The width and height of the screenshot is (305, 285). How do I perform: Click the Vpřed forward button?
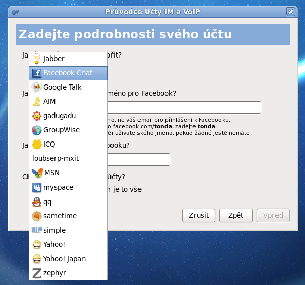click(x=273, y=216)
